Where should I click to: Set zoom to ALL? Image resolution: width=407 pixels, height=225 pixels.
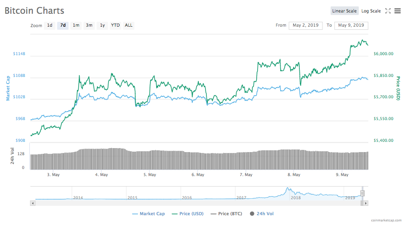tap(129, 25)
